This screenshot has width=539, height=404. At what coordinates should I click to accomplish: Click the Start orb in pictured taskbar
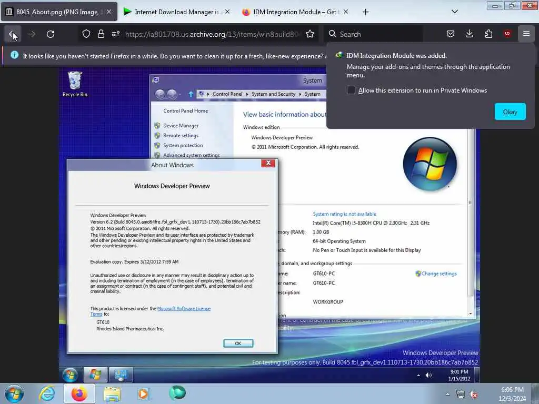[x=70, y=375]
